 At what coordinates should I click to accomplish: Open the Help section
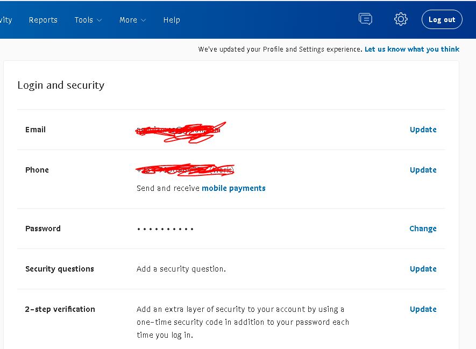pos(172,20)
